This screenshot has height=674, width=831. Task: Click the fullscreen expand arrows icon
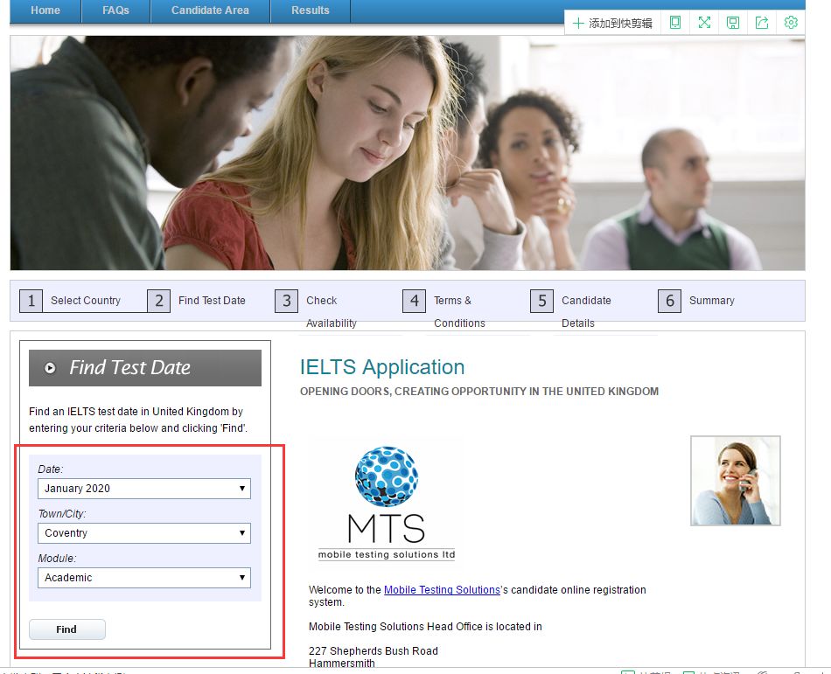704,22
